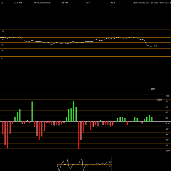Click the end point of the RSI line

(152, 47)
